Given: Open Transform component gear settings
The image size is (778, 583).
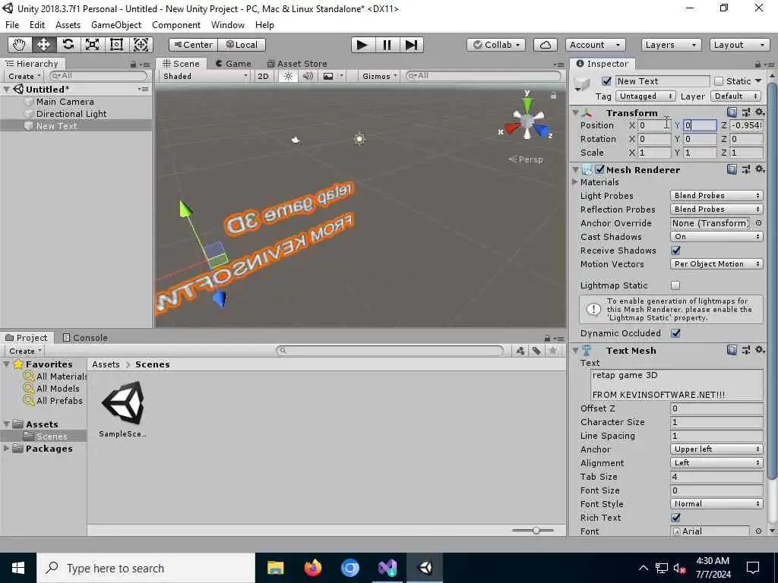Looking at the screenshot, I should point(760,112).
